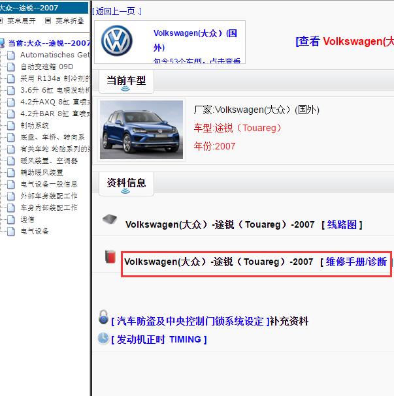Viewport: 394px width, 396px height.
Task: Click the 年份:2007 text
Action: click(x=214, y=146)
